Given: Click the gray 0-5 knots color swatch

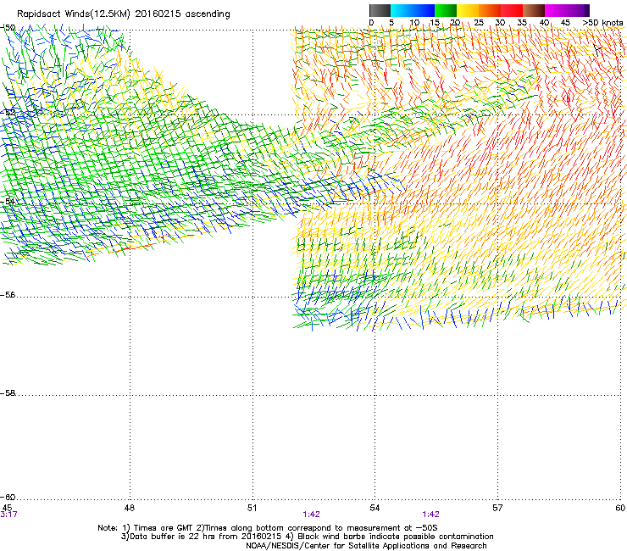Looking at the screenshot, I should click(380, 10).
